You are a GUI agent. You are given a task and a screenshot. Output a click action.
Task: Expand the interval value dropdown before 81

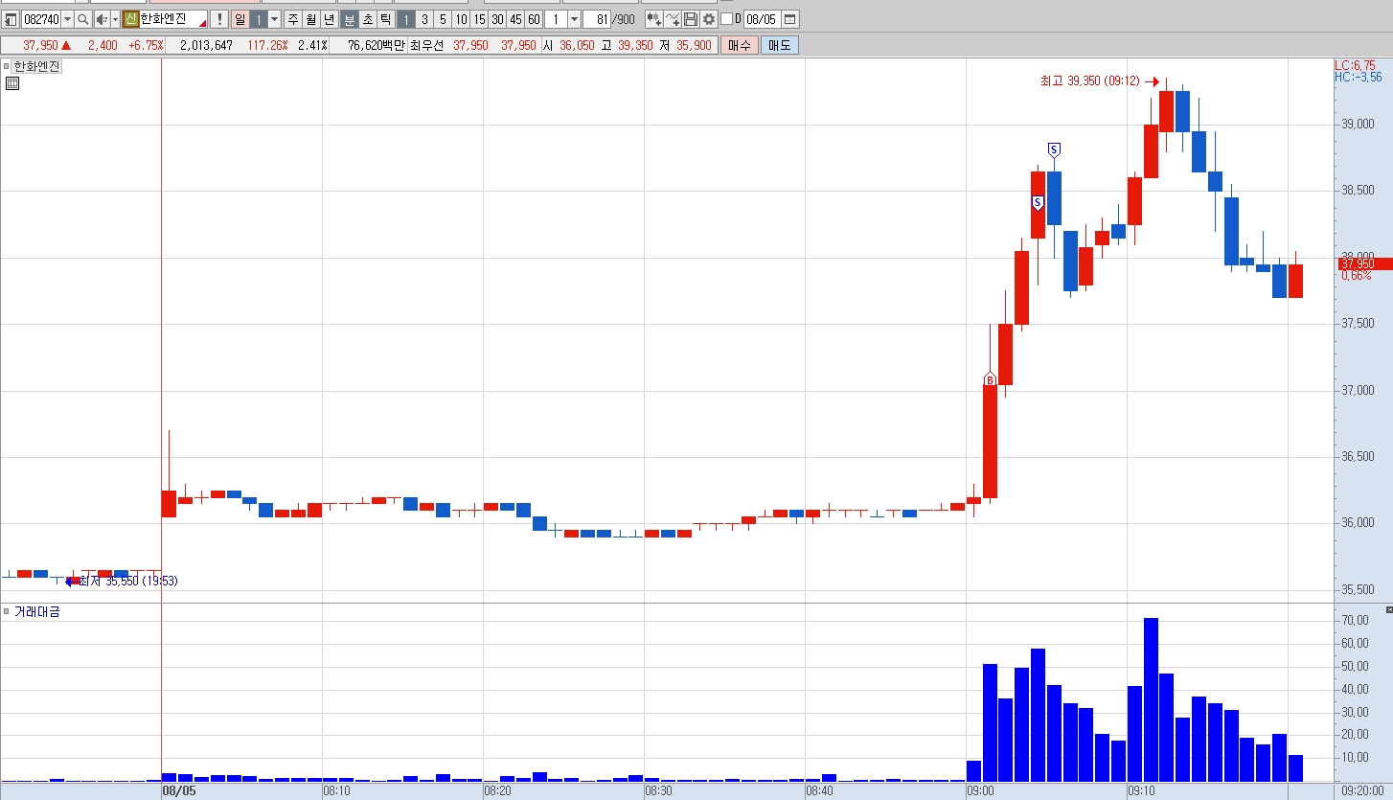pyautogui.click(x=574, y=19)
